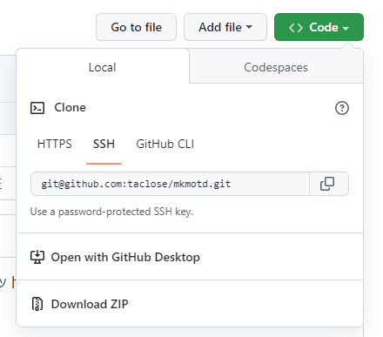Open the clone help question mark icon

pyautogui.click(x=342, y=108)
